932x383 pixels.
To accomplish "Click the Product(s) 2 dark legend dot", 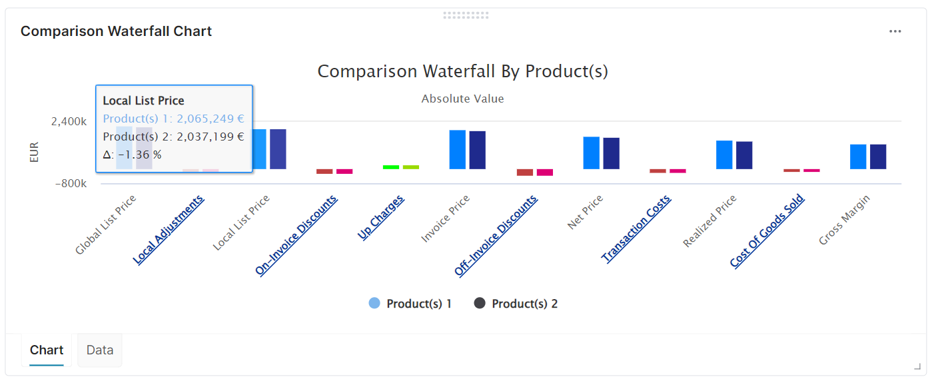I will pos(480,304).
